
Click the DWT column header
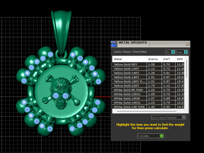click(168, 59)
